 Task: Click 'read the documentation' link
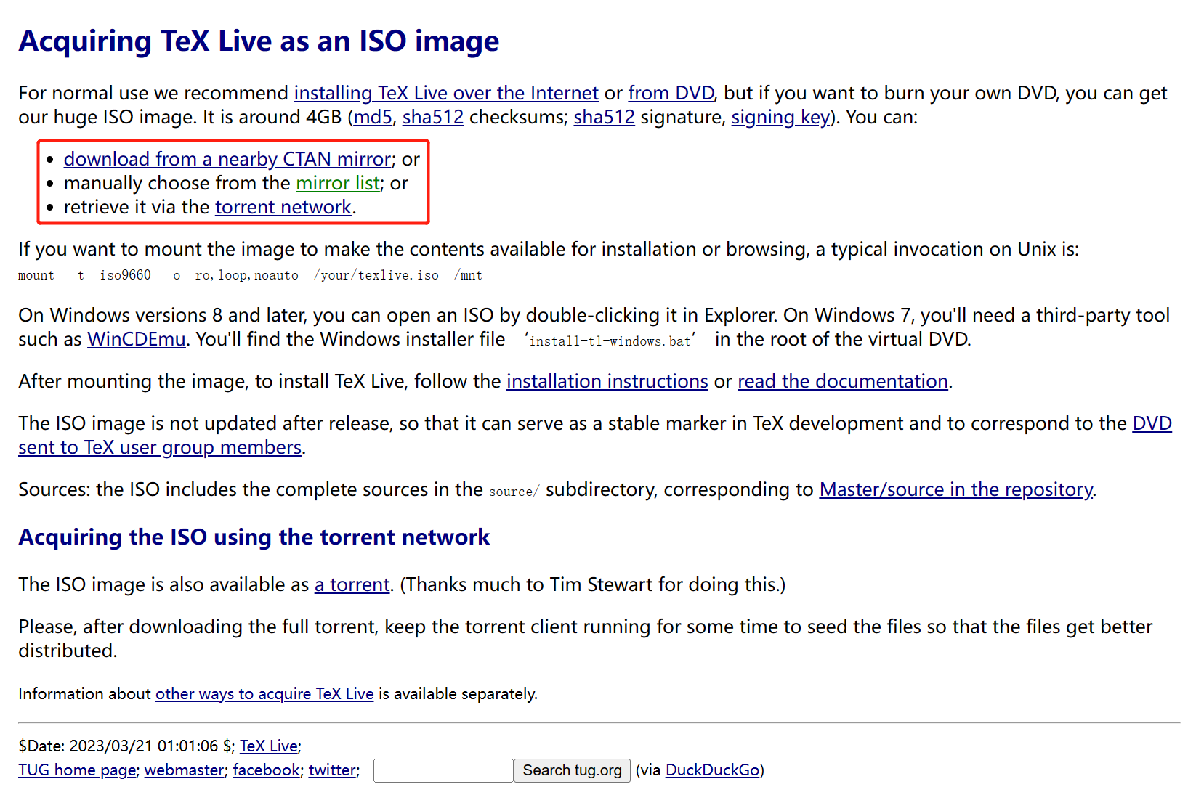[843, 381]
